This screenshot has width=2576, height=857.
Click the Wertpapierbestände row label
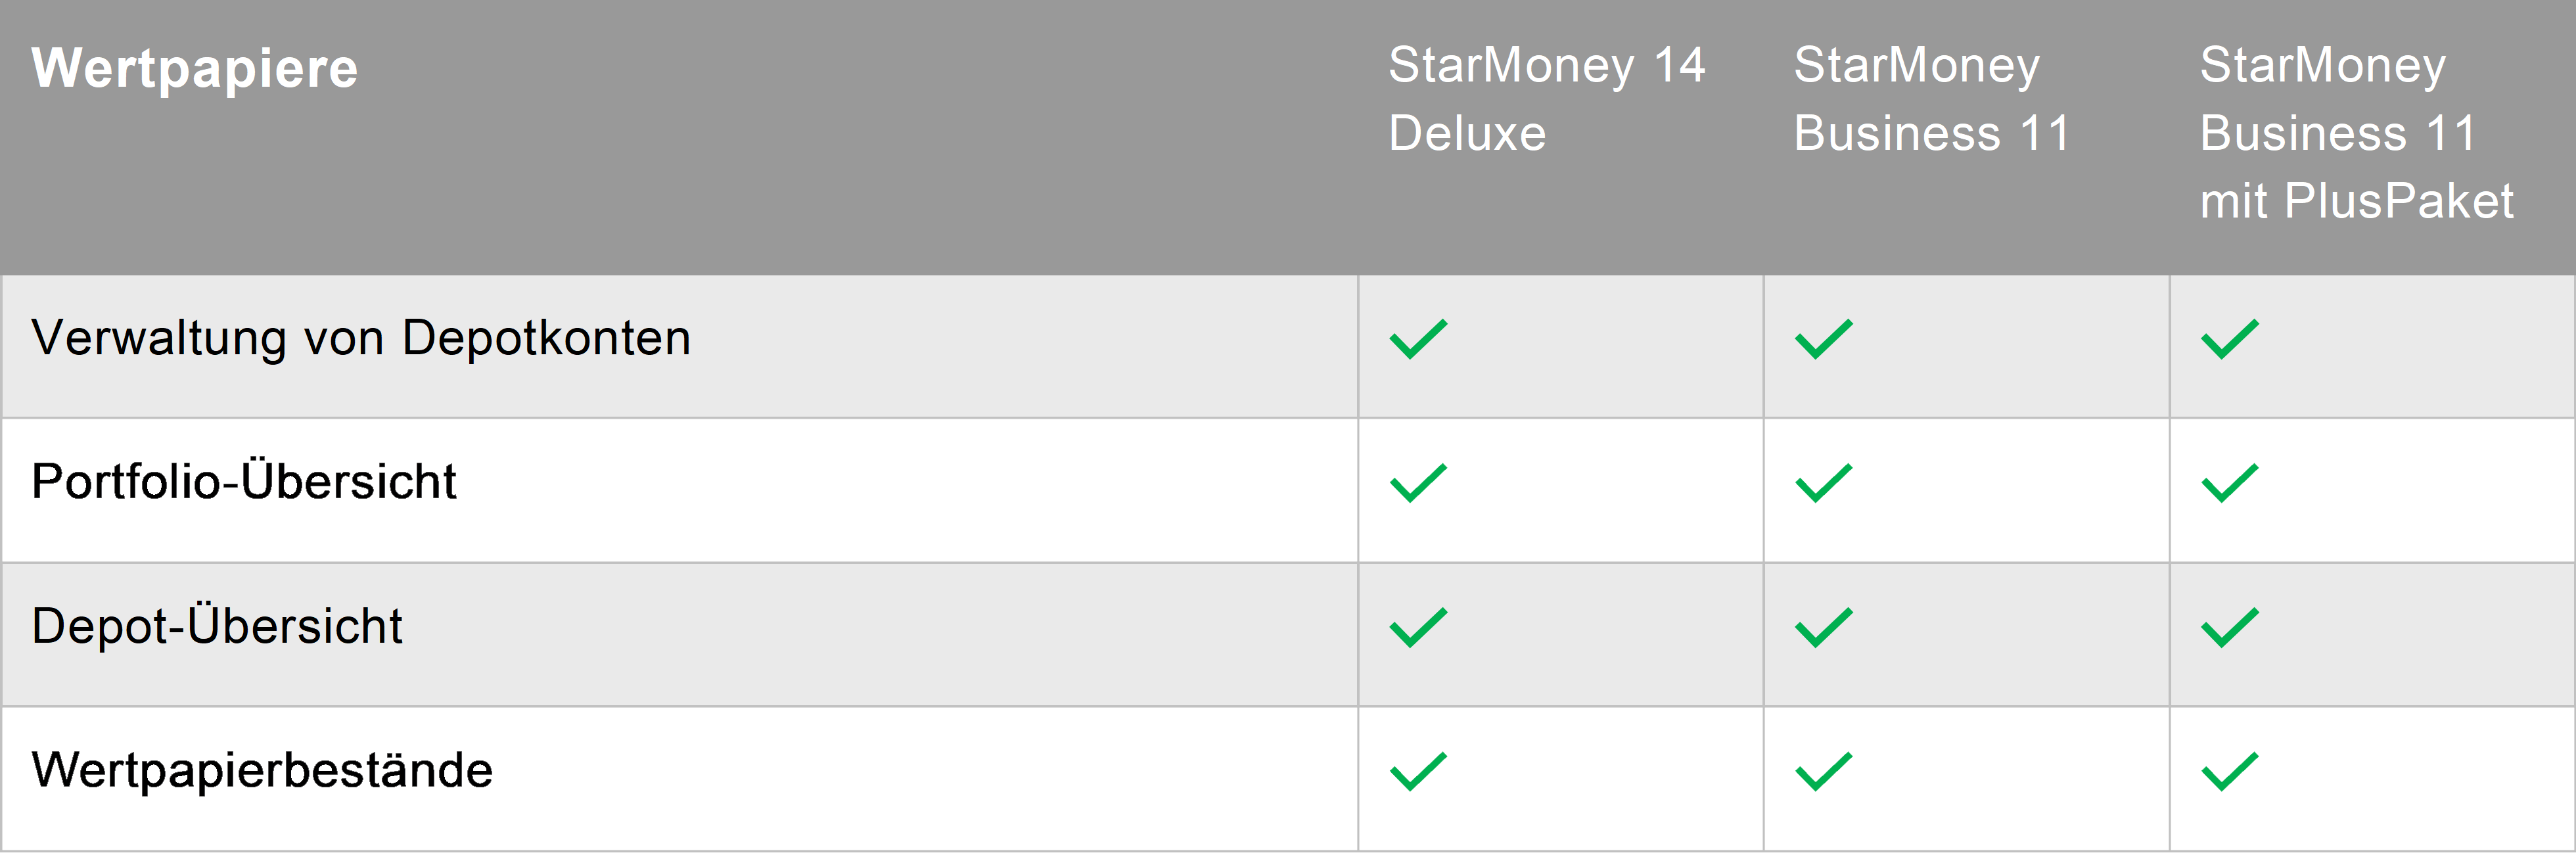262,771
